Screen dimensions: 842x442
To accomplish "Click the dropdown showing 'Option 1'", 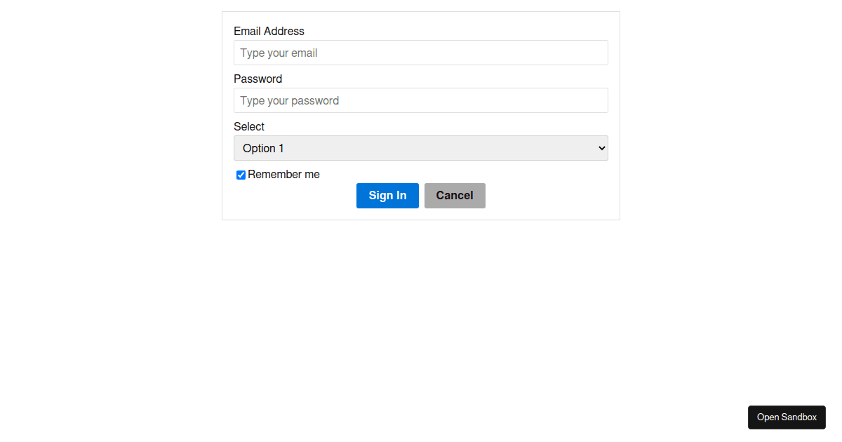I will (421, 148).
